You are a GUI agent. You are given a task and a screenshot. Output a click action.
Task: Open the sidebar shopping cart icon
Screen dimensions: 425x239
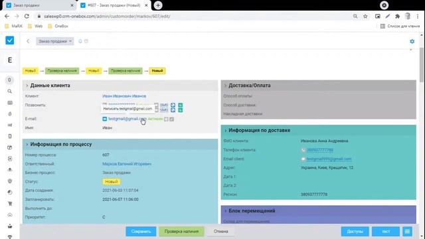pyautogui.click(x=10, y=204)
